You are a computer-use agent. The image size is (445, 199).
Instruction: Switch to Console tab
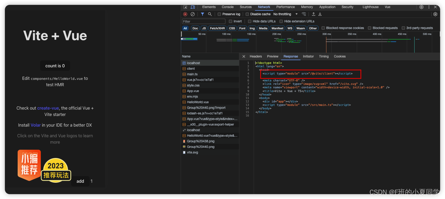point(228,7)
